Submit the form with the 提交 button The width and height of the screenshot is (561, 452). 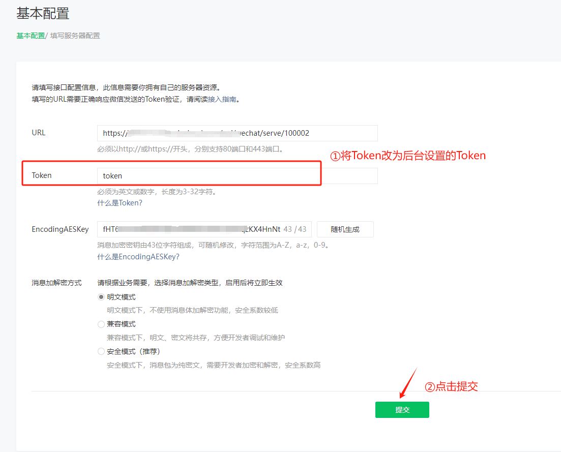[x=402, y=410]
